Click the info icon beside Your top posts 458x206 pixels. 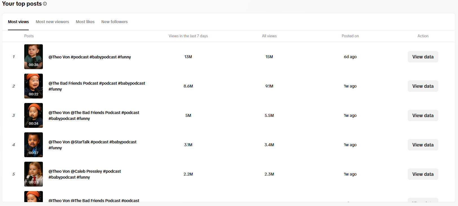[45, 4]
